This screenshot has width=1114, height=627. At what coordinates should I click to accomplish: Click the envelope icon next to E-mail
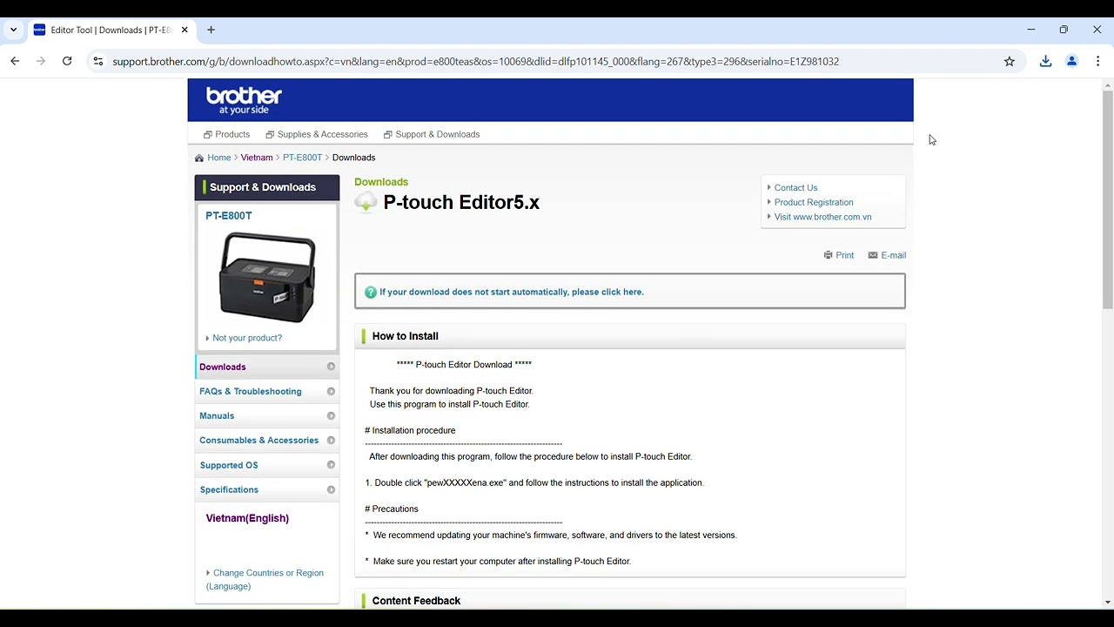[873, 255]
